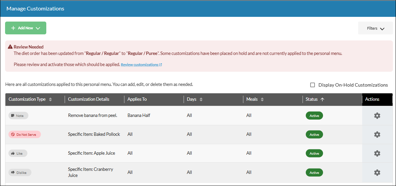396x186 pixels.
Task: Sort by Customization Type arrows
Action: [x=50, y=99]
